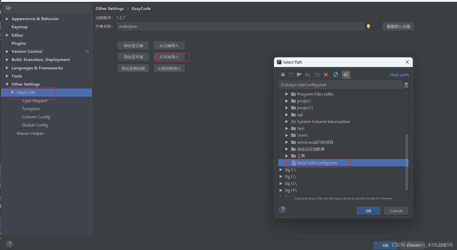Click the Hide path link

pos(399,75)
